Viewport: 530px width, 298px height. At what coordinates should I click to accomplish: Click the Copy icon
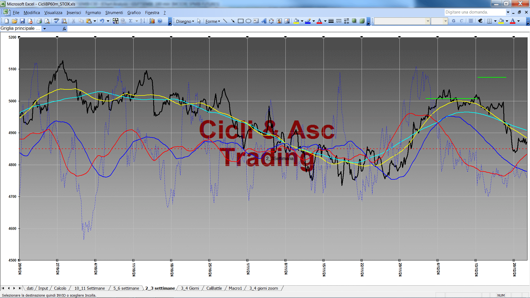tap(81, 21)
